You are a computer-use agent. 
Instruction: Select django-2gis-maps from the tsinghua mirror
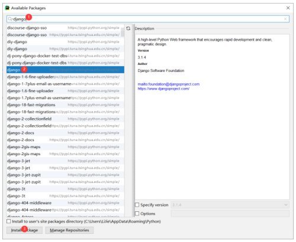tap(65, 154)
